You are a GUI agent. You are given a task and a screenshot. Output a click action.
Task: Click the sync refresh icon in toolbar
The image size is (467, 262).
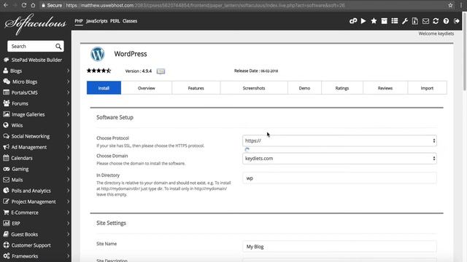[x=436, y=21]
